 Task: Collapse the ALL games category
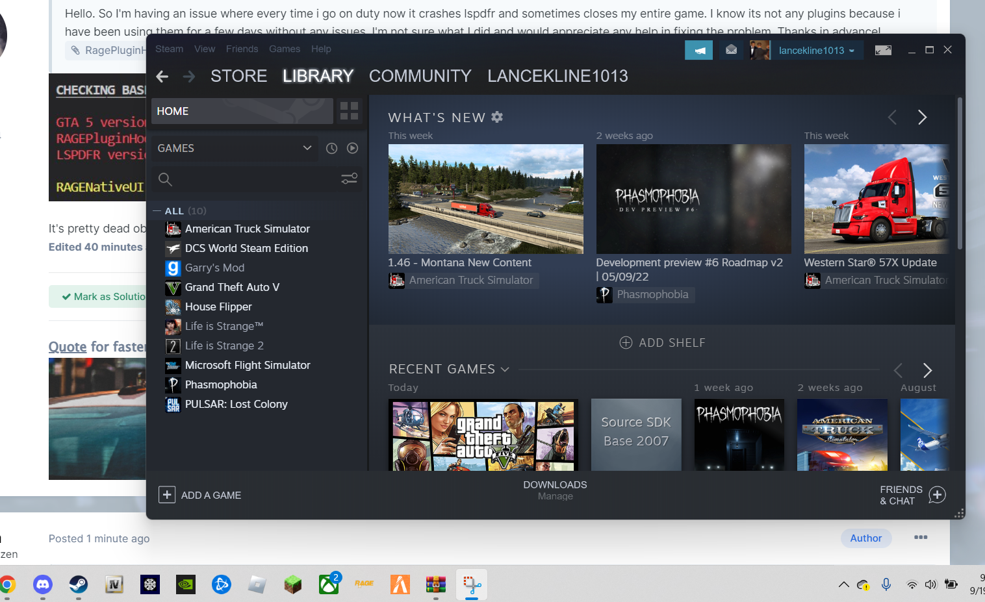(x=157, y=211)
